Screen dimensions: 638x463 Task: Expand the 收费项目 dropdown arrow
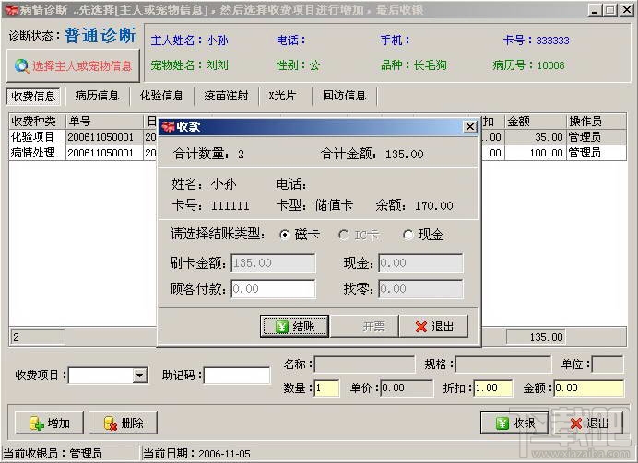139,376
